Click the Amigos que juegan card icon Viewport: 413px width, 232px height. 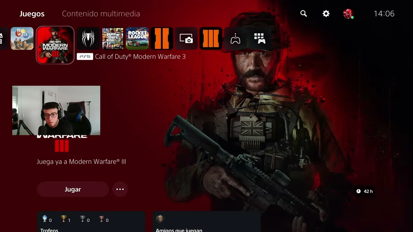160,219
